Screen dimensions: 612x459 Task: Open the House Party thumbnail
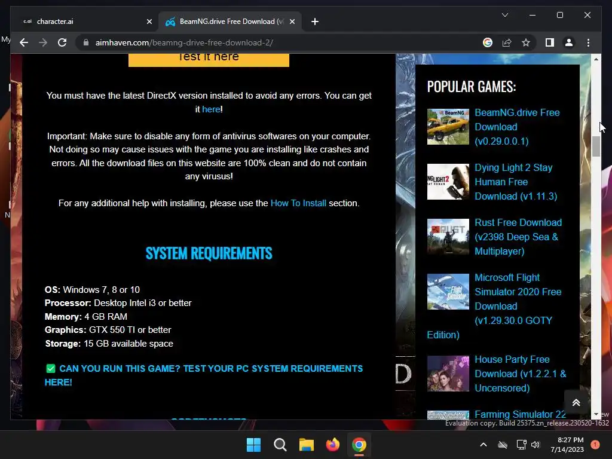tap(448, 374)
